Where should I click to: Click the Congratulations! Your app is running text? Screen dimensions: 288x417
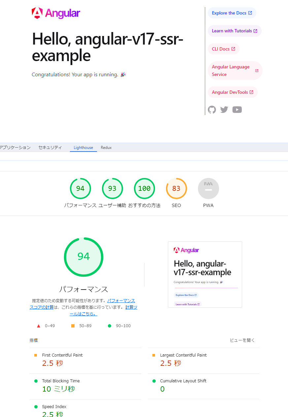pos(79,75)
